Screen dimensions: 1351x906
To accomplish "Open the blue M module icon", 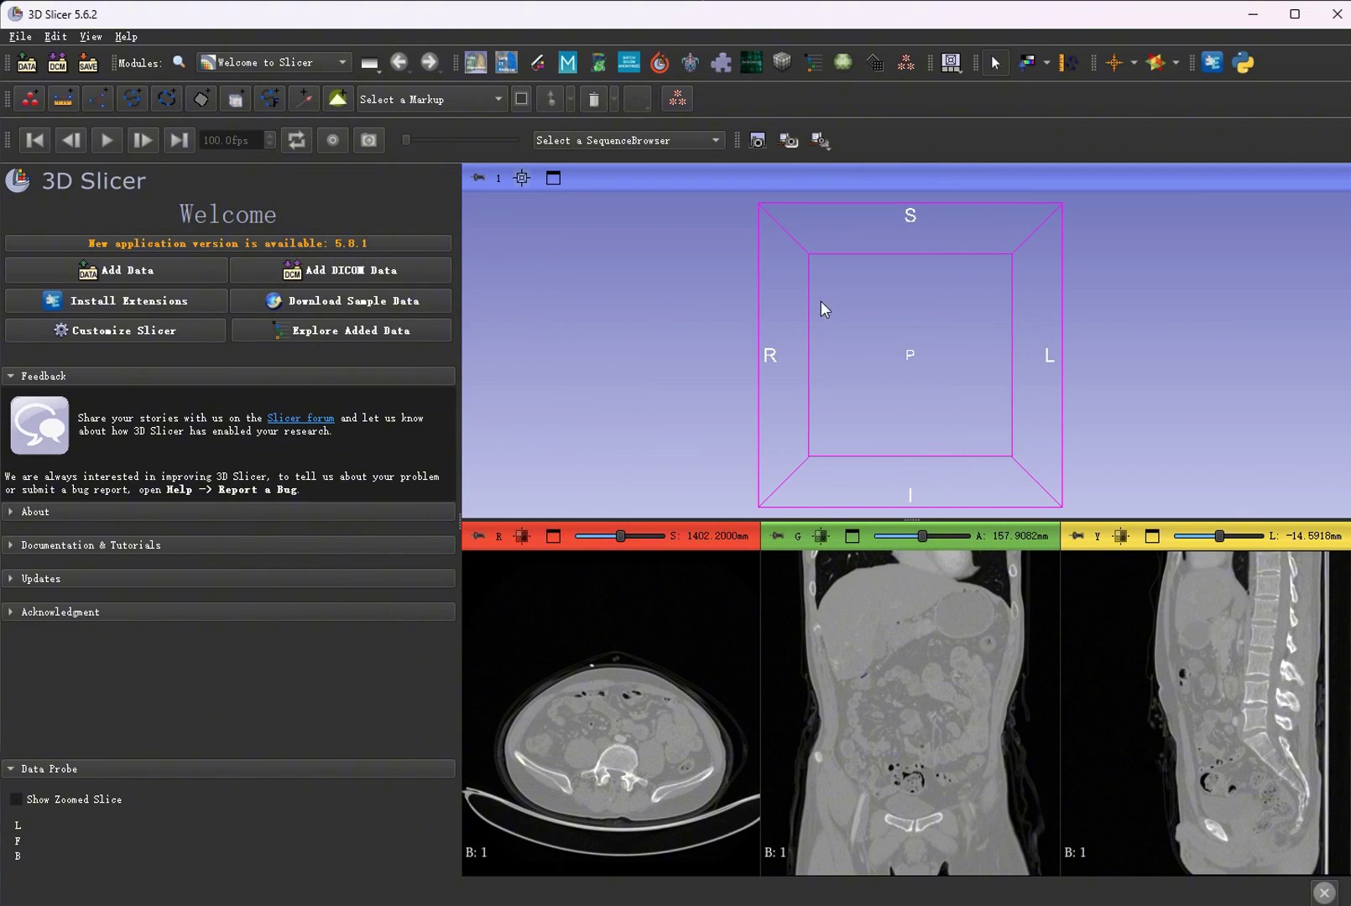I will click(x=568, y=62).
